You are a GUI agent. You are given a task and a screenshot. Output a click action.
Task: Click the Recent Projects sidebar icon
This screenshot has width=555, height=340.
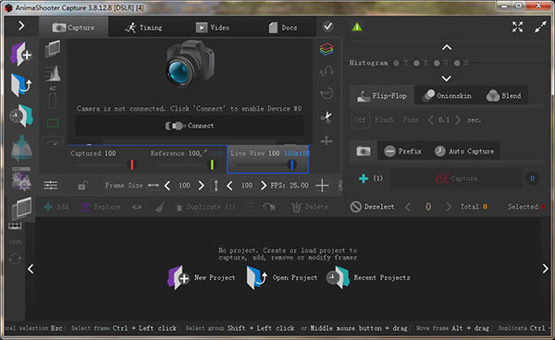pos(21,115)
